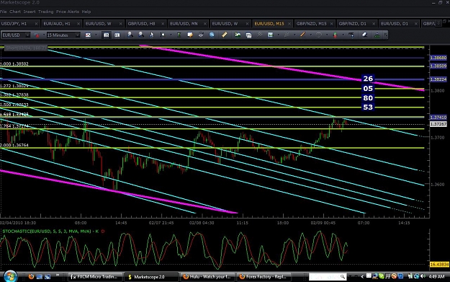This screenshot has height=282, width=450.
Task: Click the add indicator icon with green chart
Action: click(x=238, y=35)
